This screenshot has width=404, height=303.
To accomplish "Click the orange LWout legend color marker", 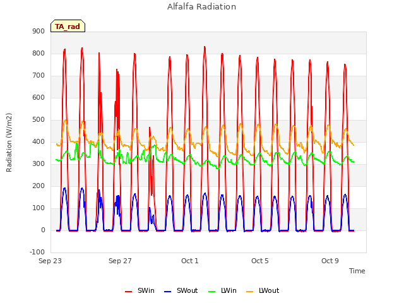I will (x=250, y=292).
